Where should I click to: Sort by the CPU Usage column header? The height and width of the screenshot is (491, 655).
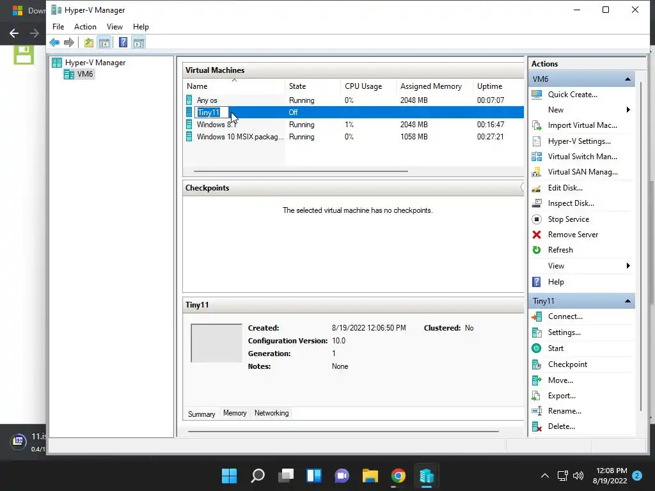pos(368,86)
